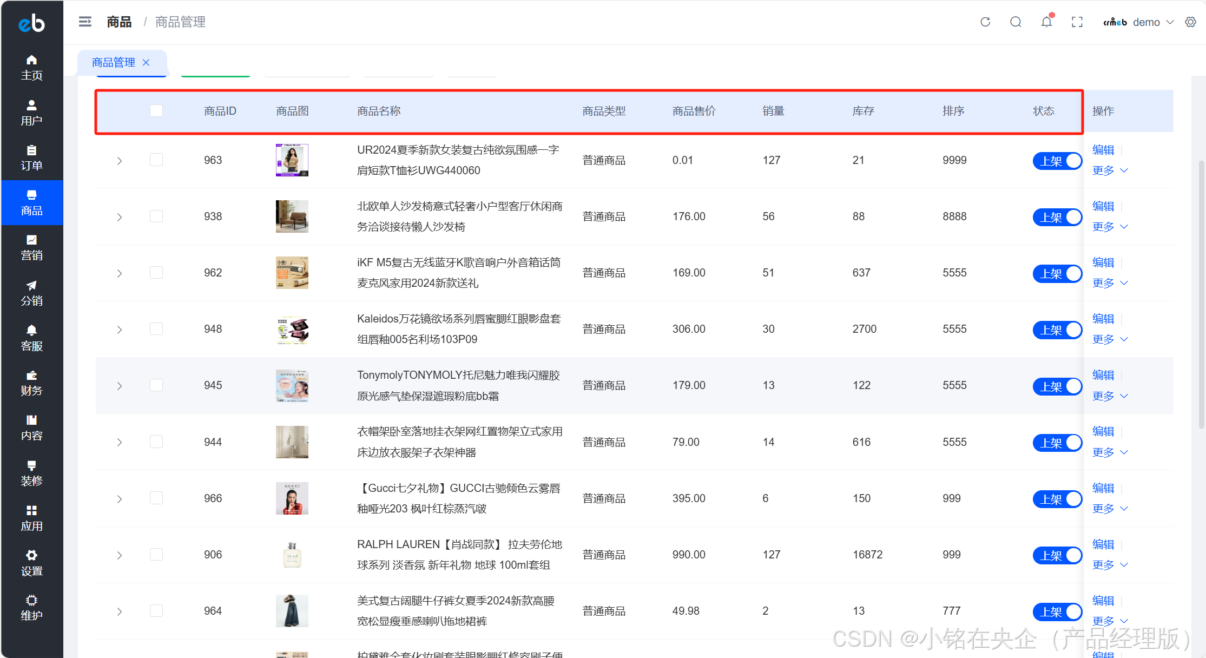This screenshot has height=658, width=1206.
Task: Select 设置 menu in the sidebar
Action: 31,563
